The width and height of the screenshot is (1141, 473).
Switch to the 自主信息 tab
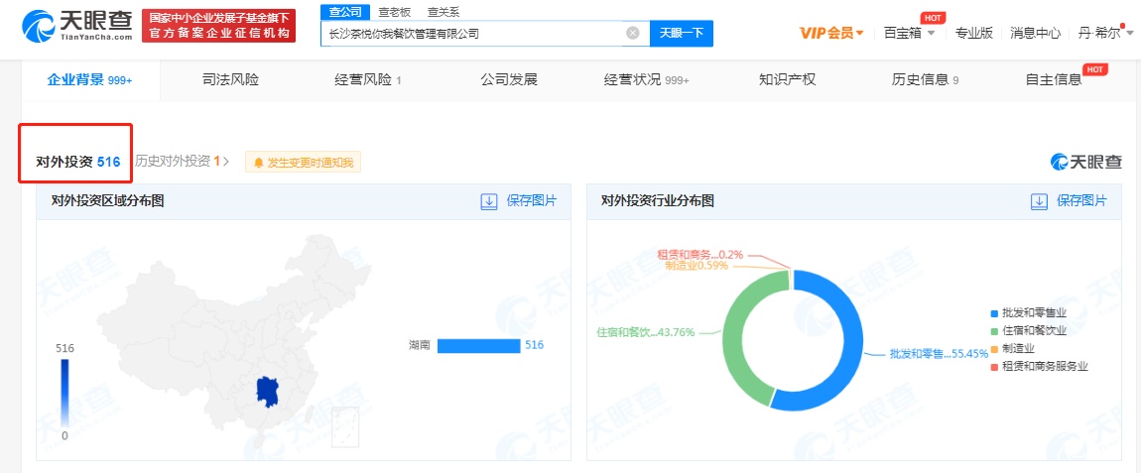(1054, 80)
